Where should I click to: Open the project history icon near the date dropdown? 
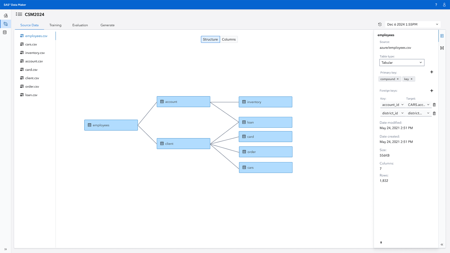point(380,24)
